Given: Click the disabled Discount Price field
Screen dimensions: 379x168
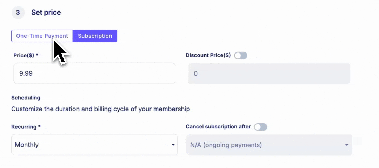Looking at the screenshot, I should click(x=269, y=73).
